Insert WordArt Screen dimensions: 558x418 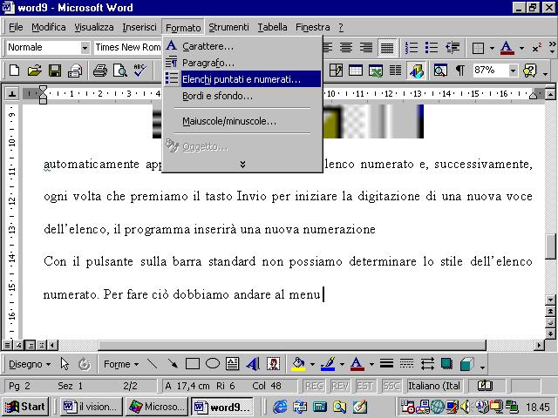point(253,364)
